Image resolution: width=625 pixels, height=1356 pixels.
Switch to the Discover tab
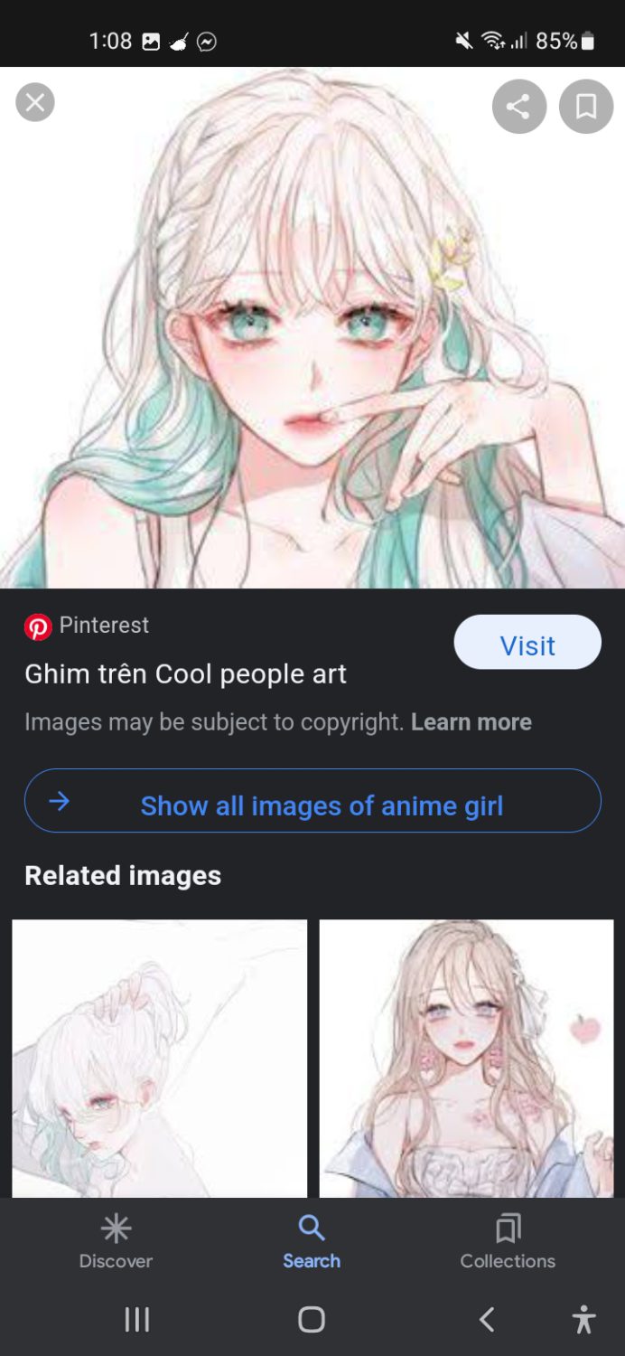coord(116,1241)
